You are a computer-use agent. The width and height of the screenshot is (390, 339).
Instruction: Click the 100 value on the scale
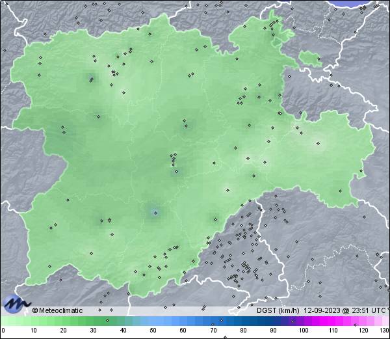point(304,331)
